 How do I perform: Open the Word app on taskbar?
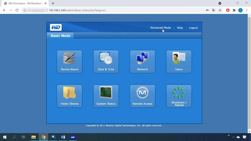click(x=63, y=137)
